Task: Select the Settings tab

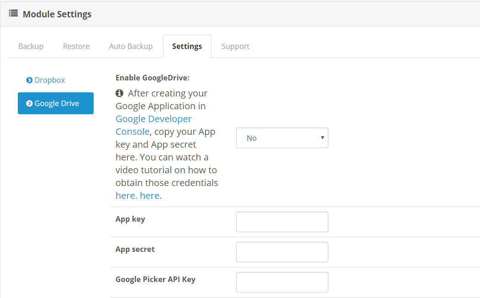Action: (187, 46)
